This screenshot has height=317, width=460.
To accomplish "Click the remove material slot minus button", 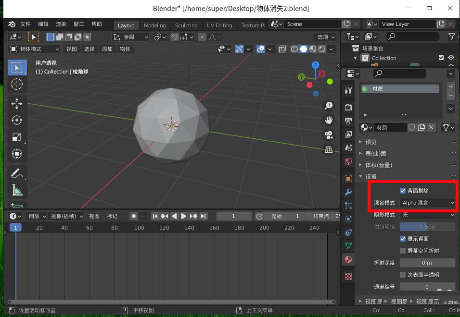I will pyautogui.click(x=451, y=96).
